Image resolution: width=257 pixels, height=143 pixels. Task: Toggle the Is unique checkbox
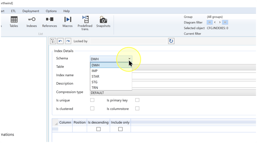coord(92,100)
